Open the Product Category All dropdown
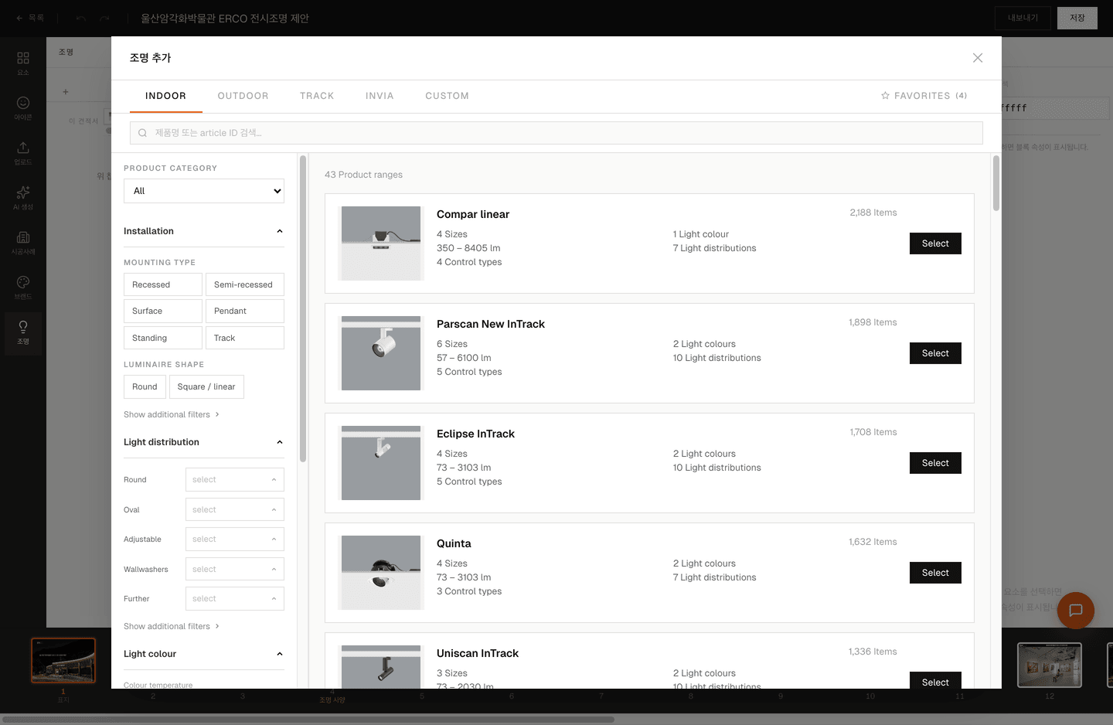This screenshot has width=1113, height=725. [204, 191]
